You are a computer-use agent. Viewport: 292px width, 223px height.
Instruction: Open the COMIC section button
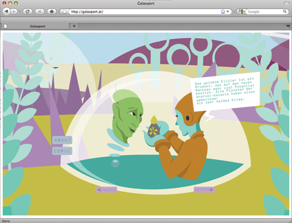(x=62, y=151)
